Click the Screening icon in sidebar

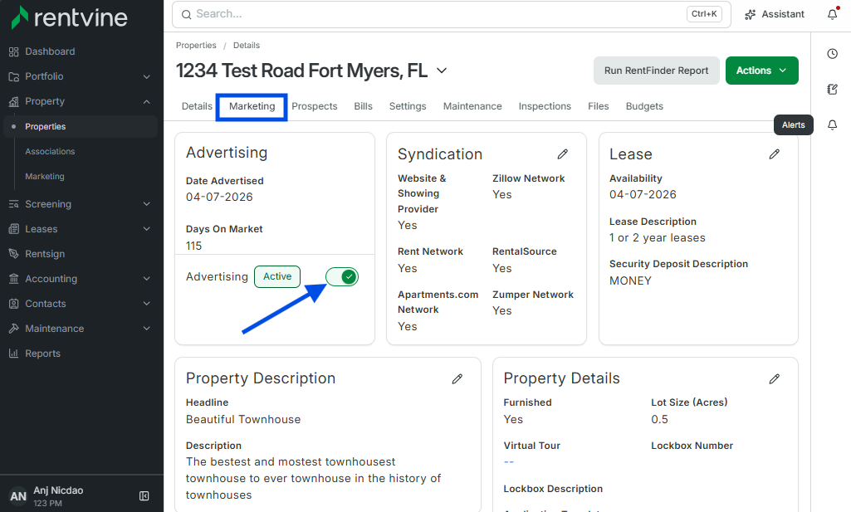coord(13,204)
